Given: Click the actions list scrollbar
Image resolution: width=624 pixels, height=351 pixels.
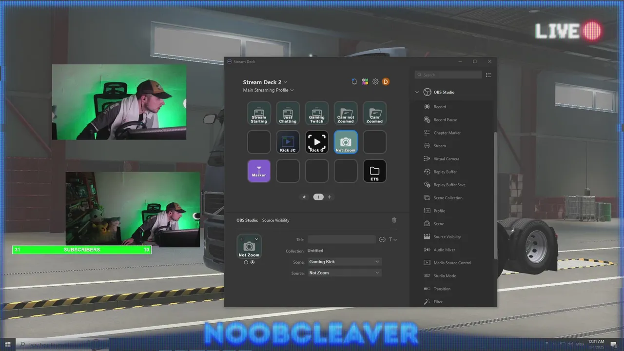Looking at the screenshot, I should [x=495, y=195].
